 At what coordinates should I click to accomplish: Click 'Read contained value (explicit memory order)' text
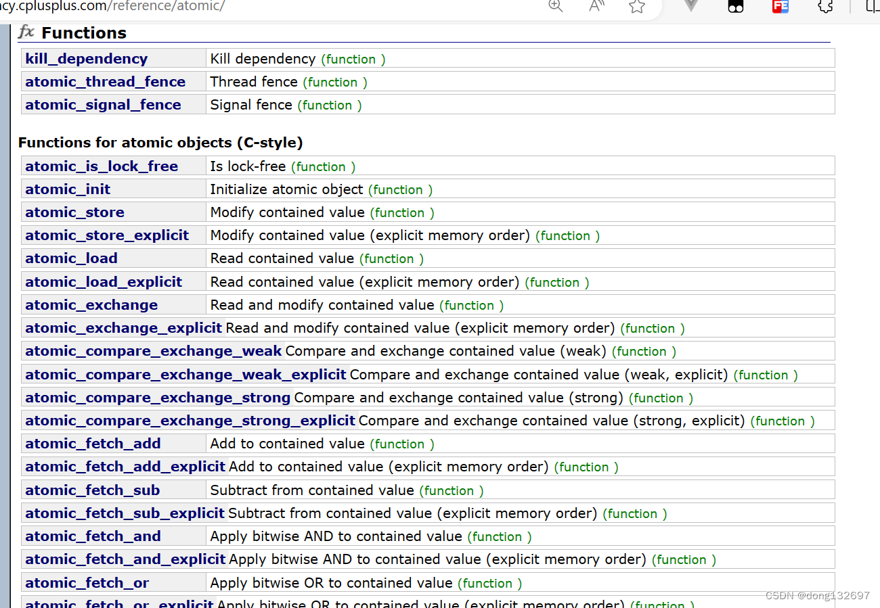pyautogui.click(x=365, y=282)
